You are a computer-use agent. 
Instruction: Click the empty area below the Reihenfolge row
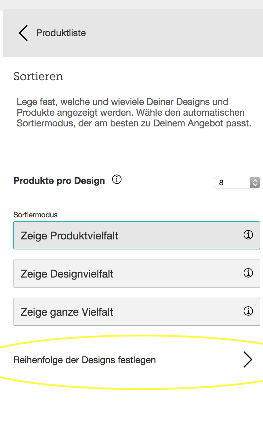point(134,406)
